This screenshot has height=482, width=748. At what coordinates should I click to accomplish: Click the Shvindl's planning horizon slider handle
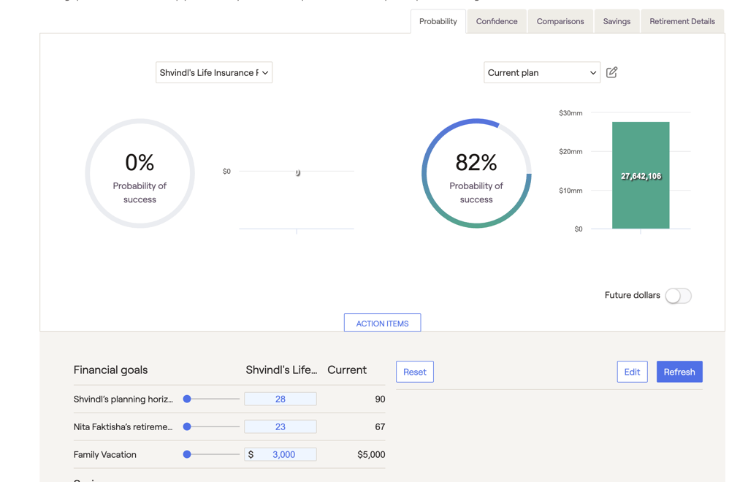tap(187, 399)
